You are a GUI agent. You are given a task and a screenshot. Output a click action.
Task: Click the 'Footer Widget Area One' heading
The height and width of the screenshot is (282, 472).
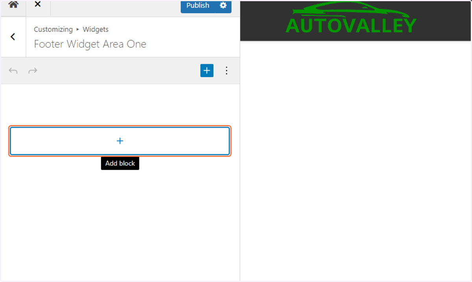[90, 44]
